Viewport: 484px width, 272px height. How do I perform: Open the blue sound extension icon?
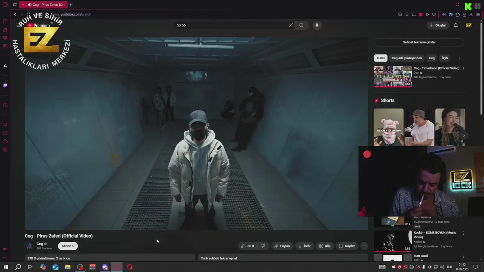(444, 14)
